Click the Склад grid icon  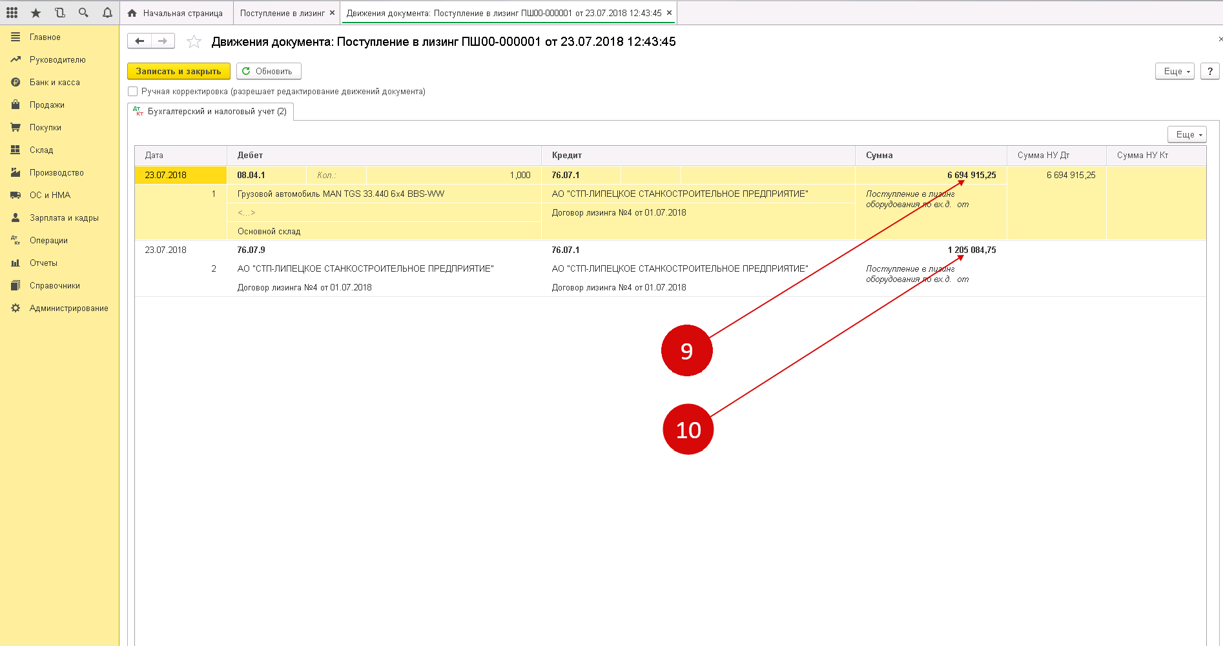15,150
